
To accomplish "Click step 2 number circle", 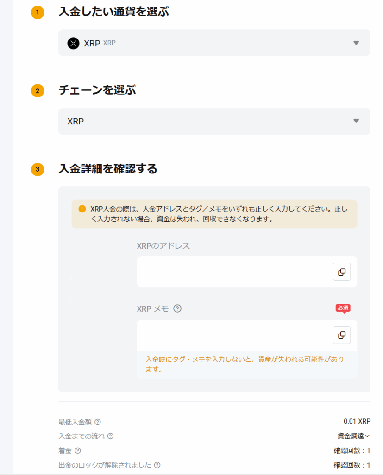I will pos(38,90).
